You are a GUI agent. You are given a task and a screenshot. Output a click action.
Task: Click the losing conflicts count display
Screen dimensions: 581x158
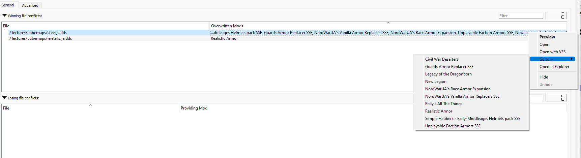[x=556, y=98]
